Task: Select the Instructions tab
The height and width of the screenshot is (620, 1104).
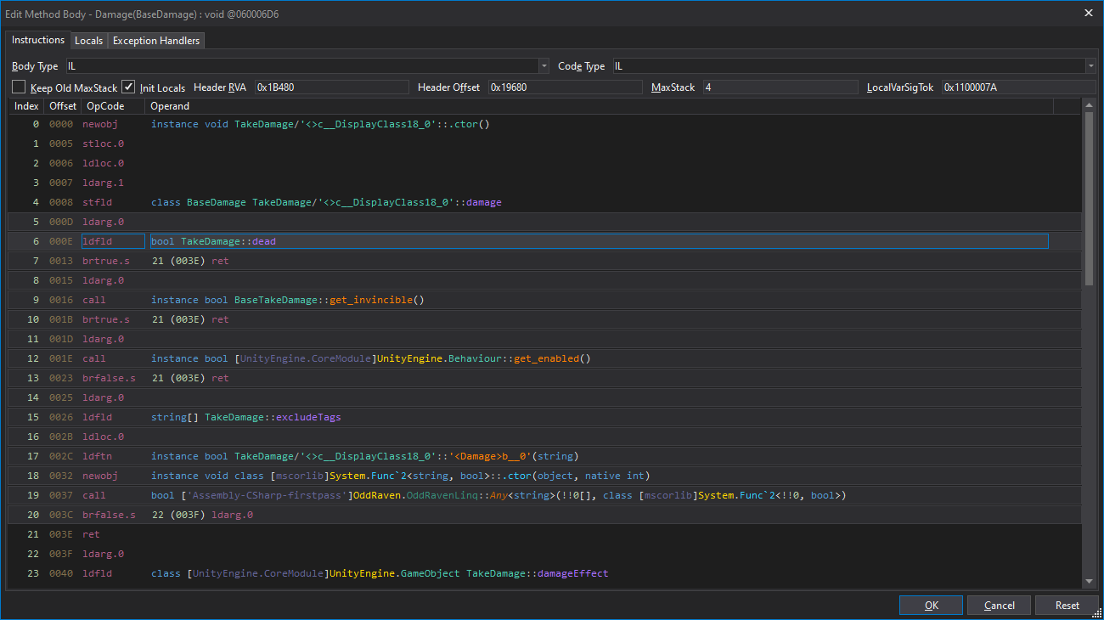Action: (x=37, y=40)
